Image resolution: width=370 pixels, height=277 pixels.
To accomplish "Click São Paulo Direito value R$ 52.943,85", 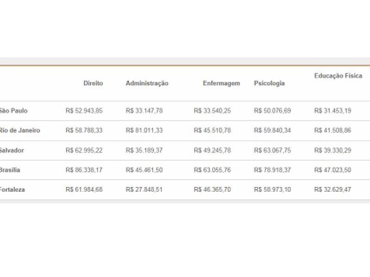I will click(x=84, y=111).
